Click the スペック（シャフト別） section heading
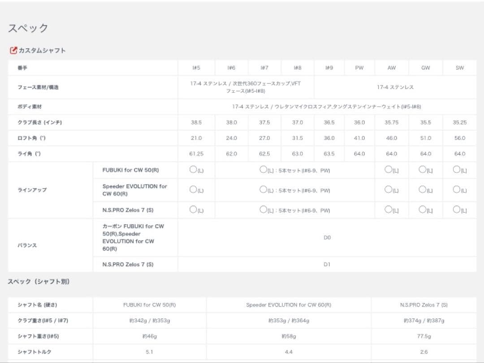The image size is (484, 363). tap(39, 282)
